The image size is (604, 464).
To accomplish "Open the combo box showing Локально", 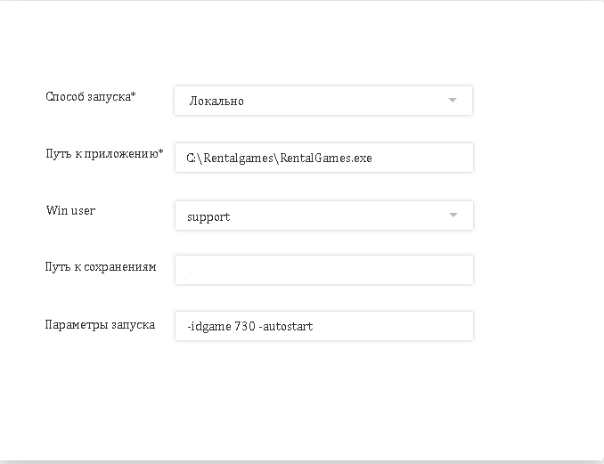I will (x=322, y=101).
